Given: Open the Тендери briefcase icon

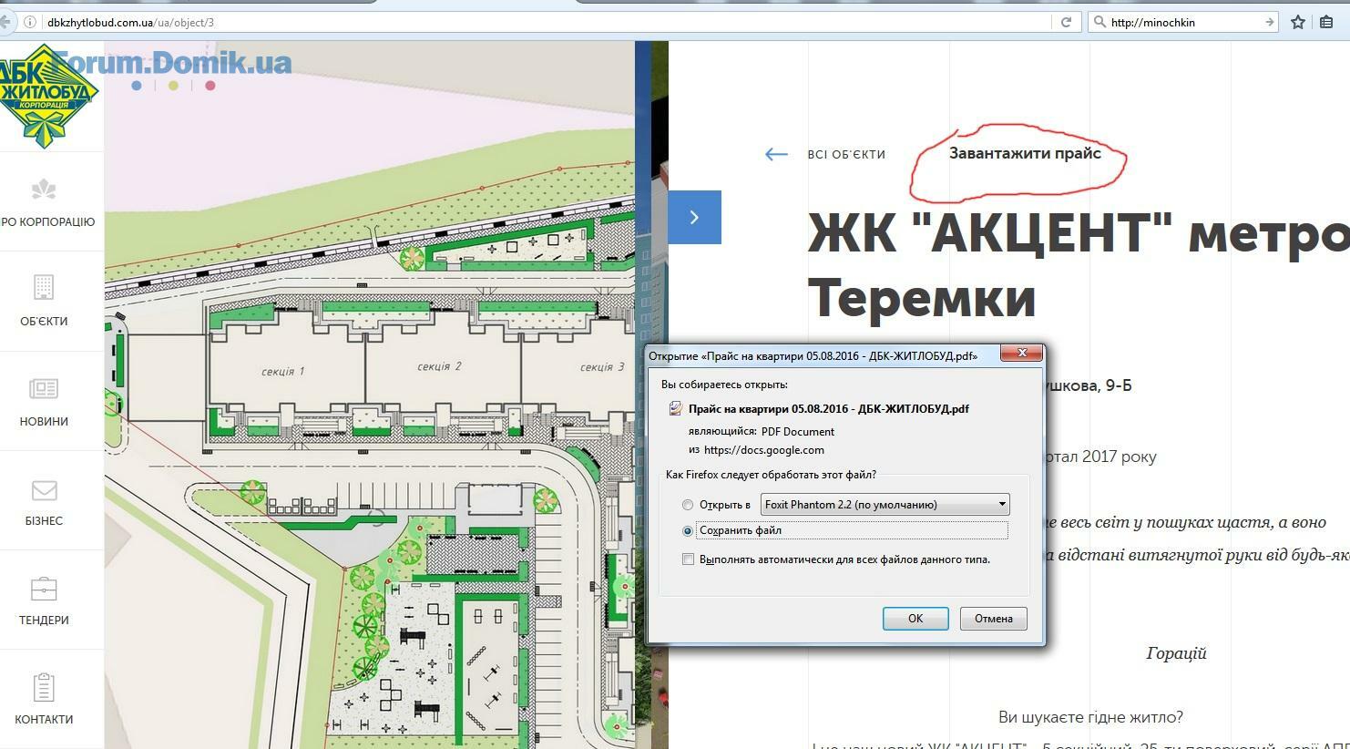Looking at the screenshot, I should (x=44, y=589).
